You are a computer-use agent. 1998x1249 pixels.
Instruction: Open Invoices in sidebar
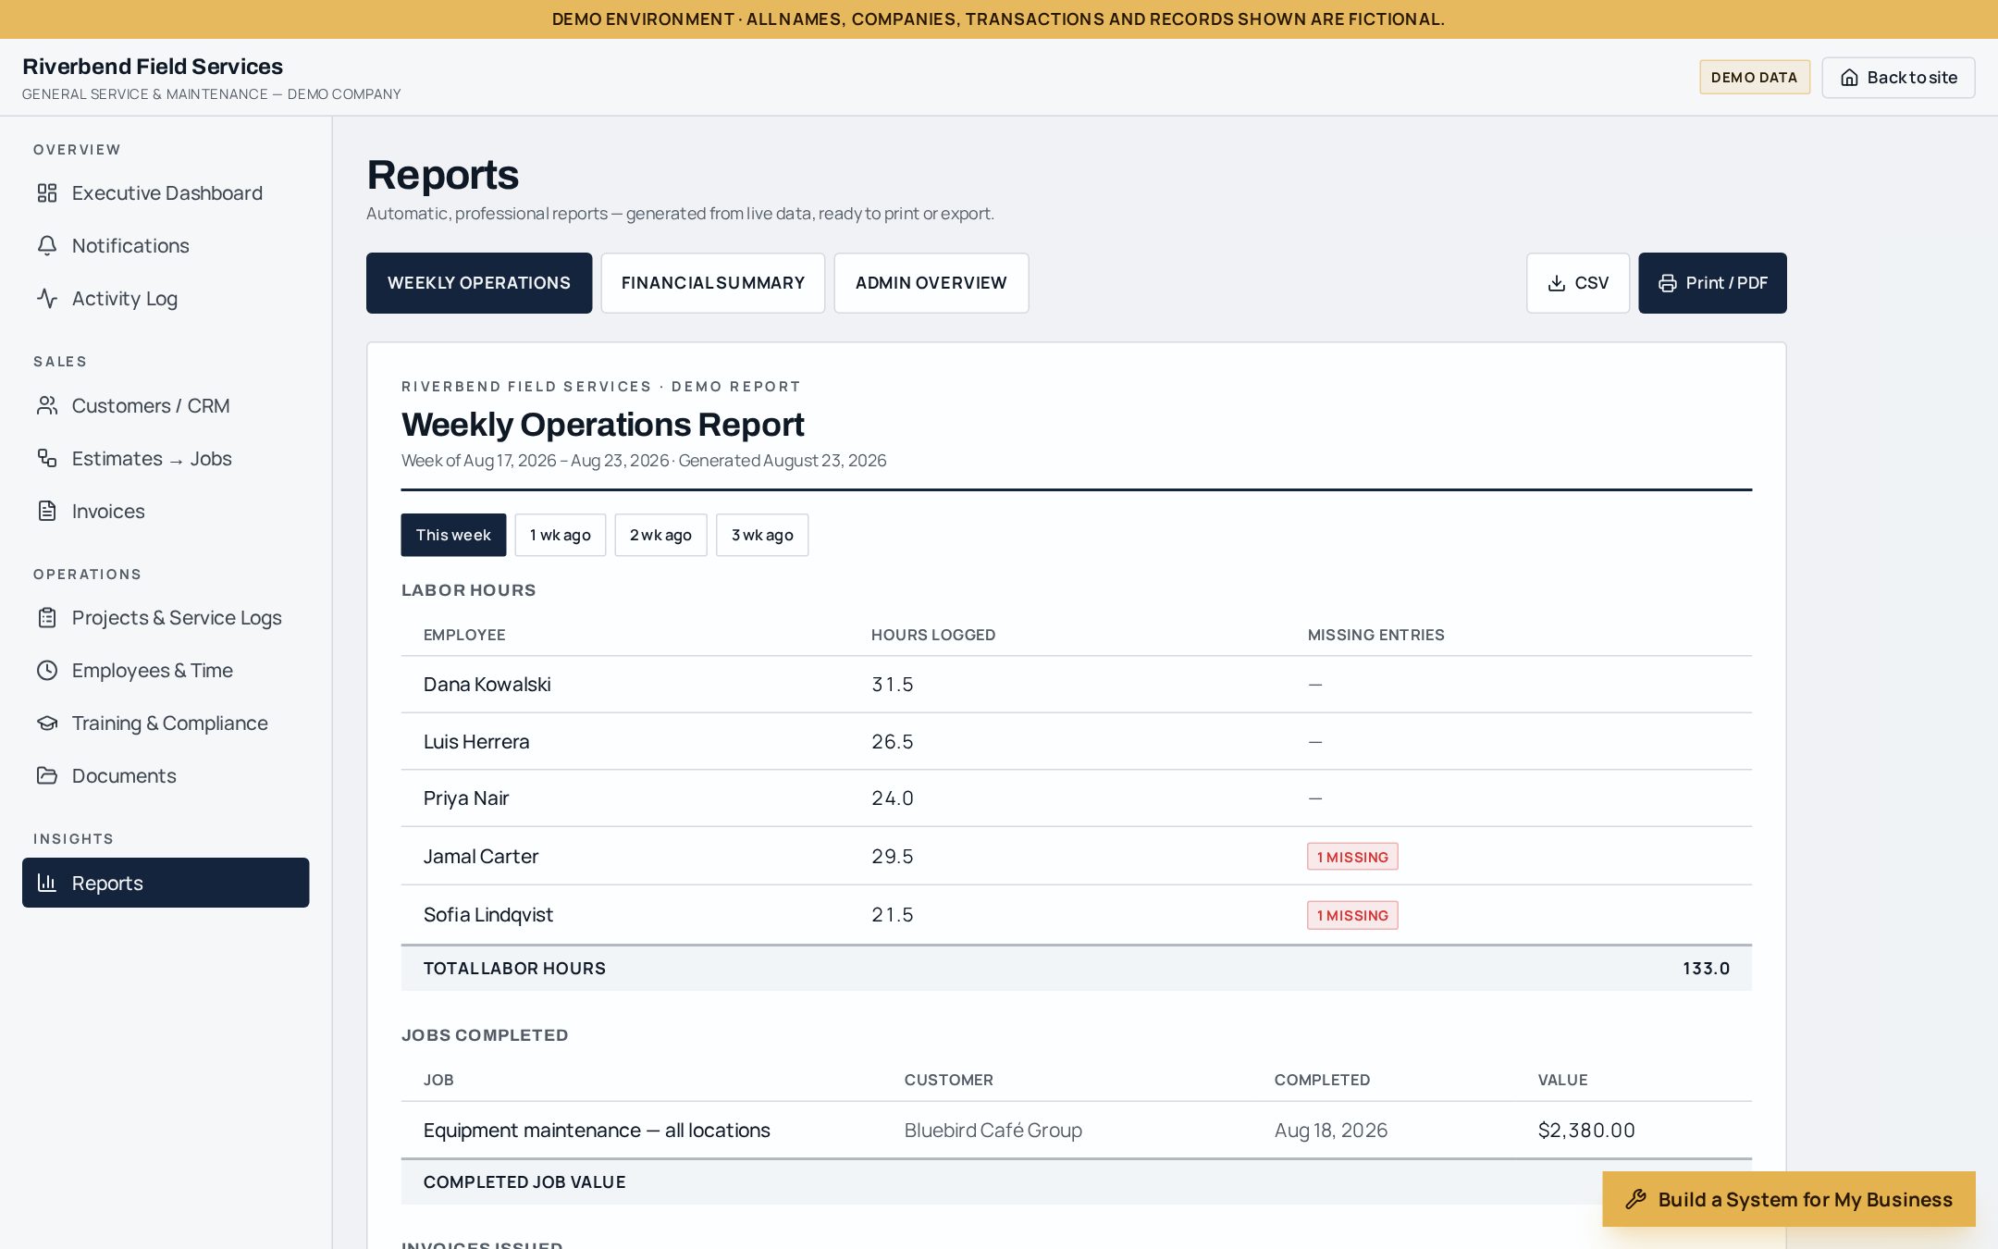166,511
